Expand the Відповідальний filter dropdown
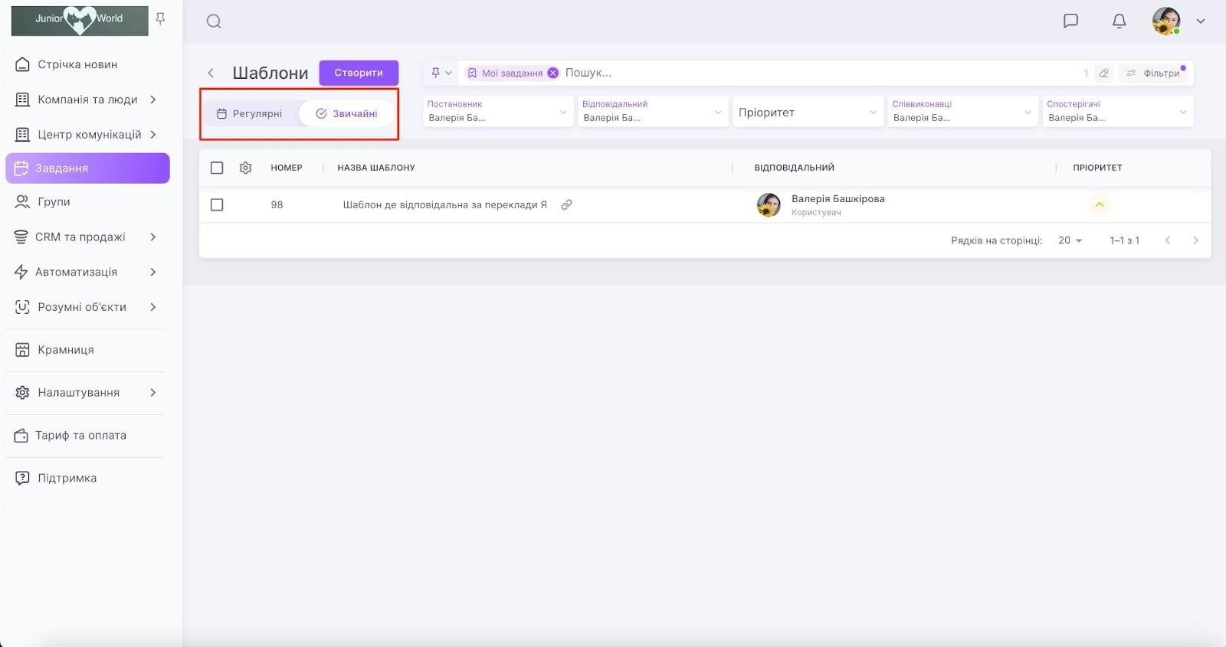 [652, 112]
